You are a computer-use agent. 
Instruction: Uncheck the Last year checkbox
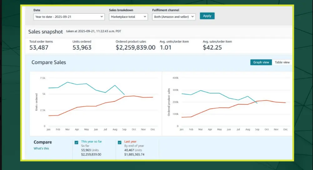pyautogui.click(x=120, y=142)
